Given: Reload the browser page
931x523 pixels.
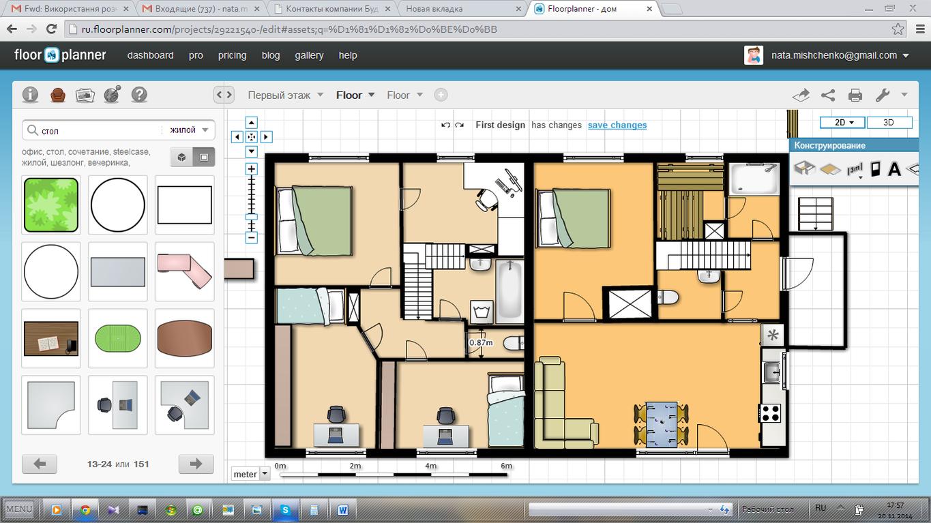Looking at the screenshot, I should coord(51,29).
